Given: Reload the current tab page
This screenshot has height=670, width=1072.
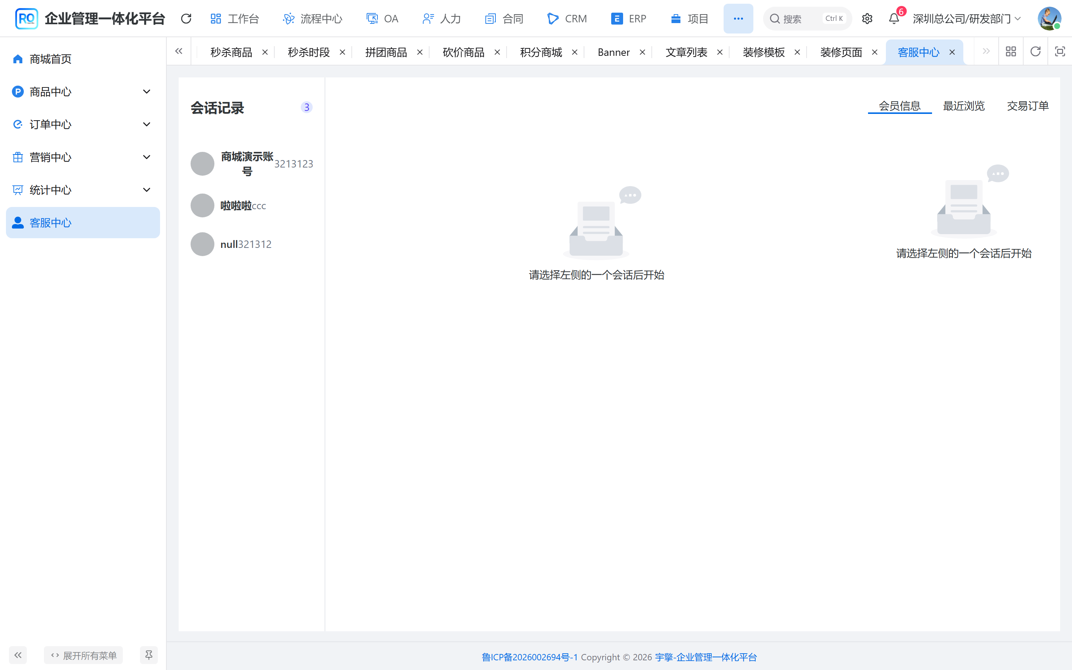Looking at the screenshot, I should click(x=1035, y=52).
